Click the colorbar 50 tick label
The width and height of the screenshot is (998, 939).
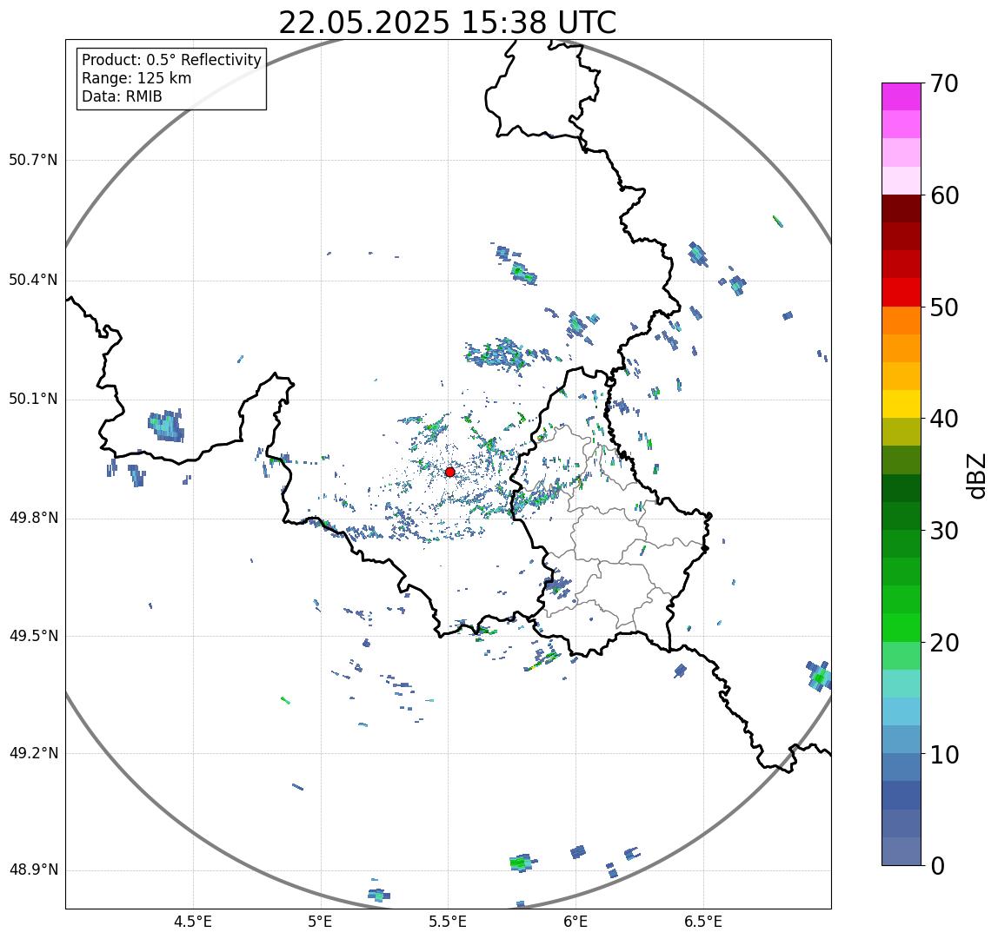pyautogui.click(x=944, y=307)
